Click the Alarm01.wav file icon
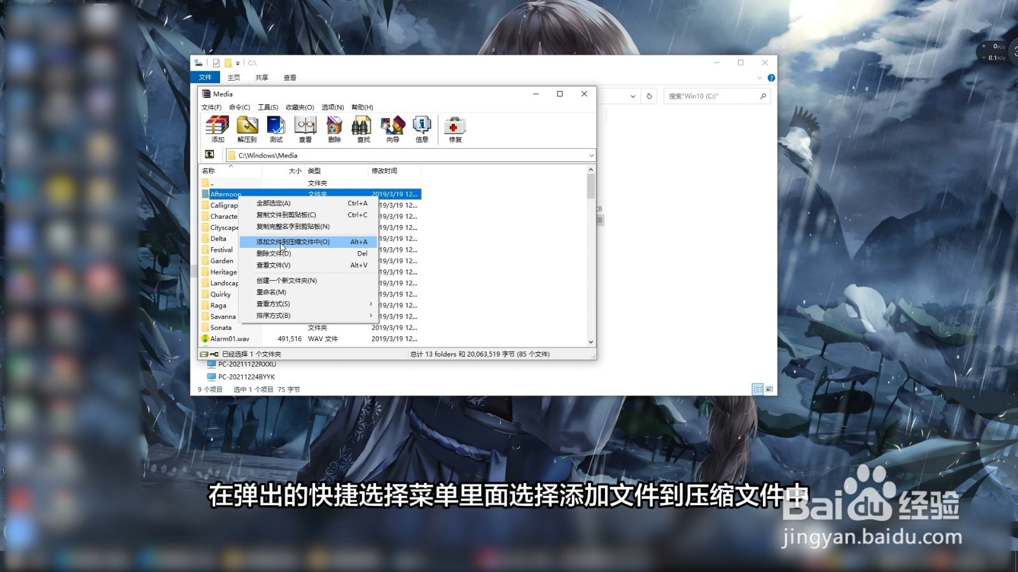Viewport: 1018px width, 572px height. (x=205, y=339)
